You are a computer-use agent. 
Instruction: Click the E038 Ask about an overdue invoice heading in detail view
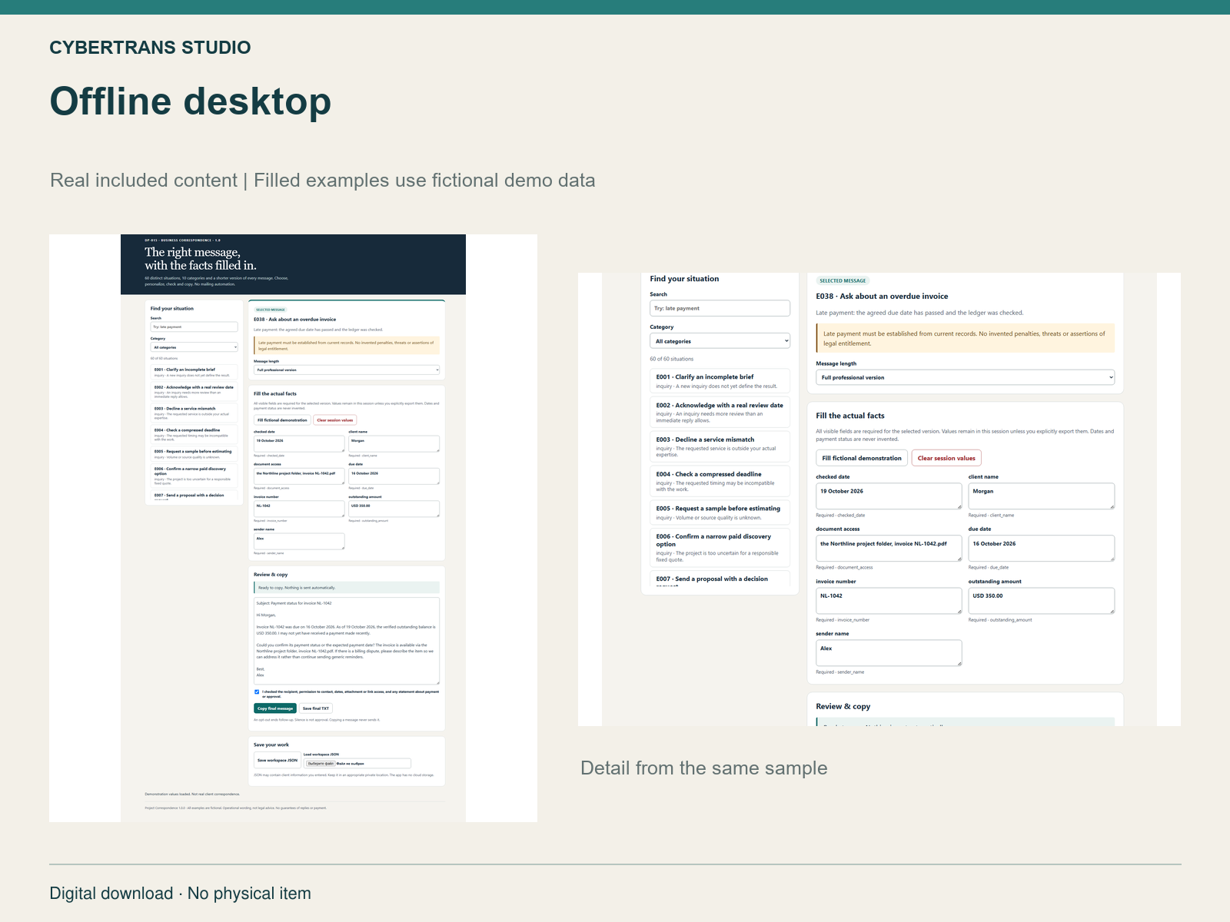pyautogui.click(x=882, y=296)
